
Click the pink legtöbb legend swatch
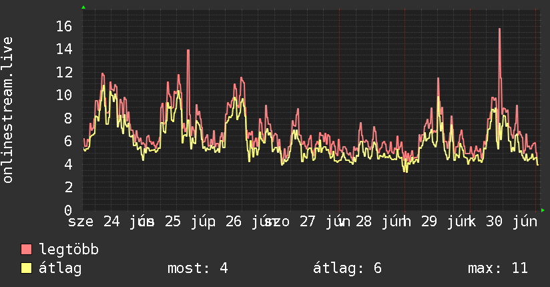click(26, 249)
